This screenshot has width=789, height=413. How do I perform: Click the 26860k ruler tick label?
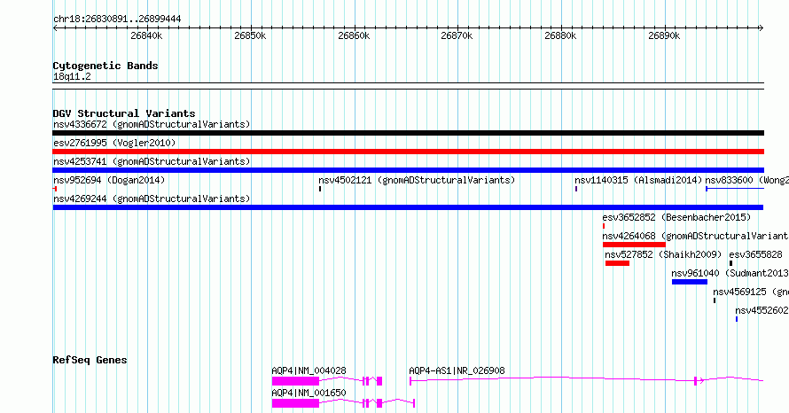coord(354,35)
